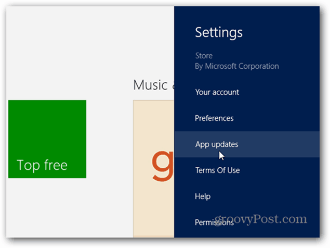Viewport: 330px width, 248px height.
Task: Click the Settings pane title
Action: 219,32
